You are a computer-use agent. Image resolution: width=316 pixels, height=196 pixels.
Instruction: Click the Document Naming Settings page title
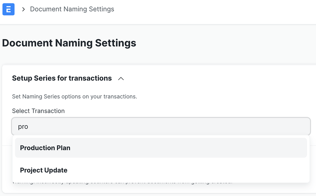point(69,43)
